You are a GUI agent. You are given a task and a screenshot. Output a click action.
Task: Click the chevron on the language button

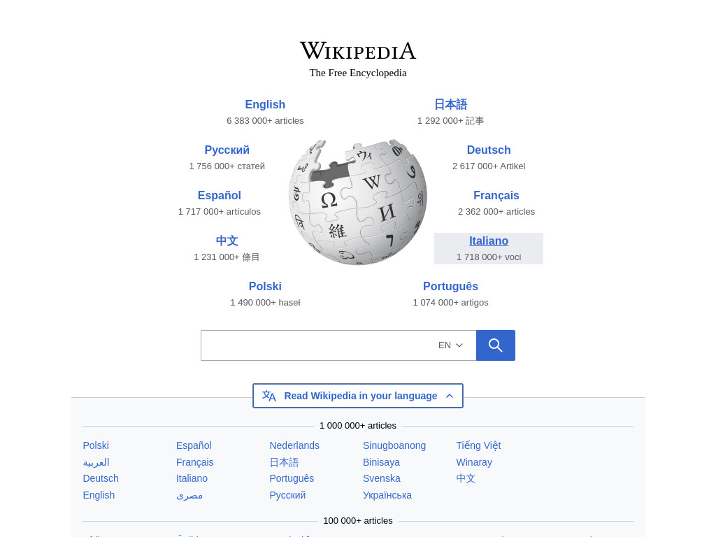click(x=450, y=396)
